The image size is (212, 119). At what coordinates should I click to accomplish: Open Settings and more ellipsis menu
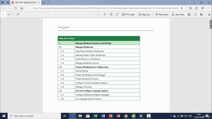click(209, 8)
